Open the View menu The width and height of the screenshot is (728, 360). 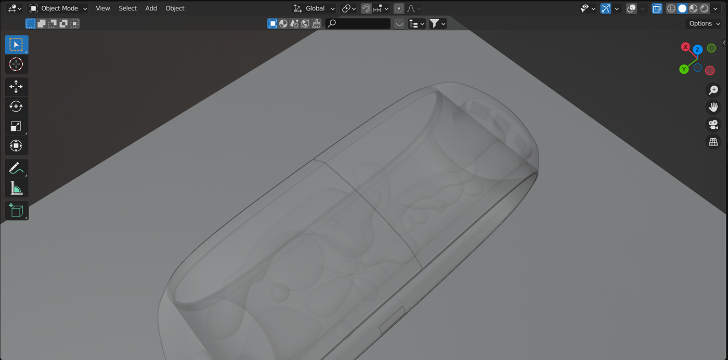pyautogui.click(x=103, y=8)
